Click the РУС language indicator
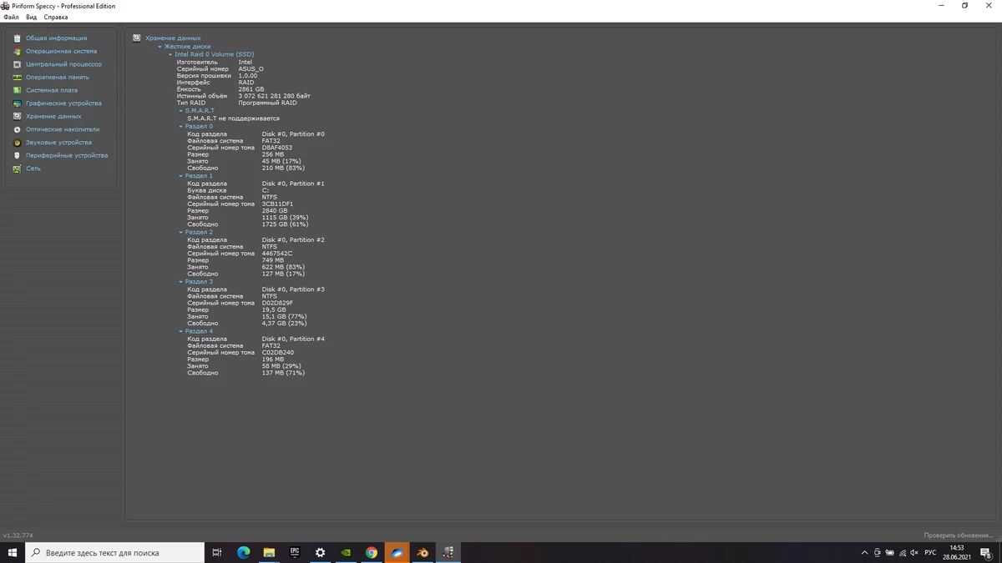The image size is (1002, 563). pyautogui.click(x=930, y=552)
